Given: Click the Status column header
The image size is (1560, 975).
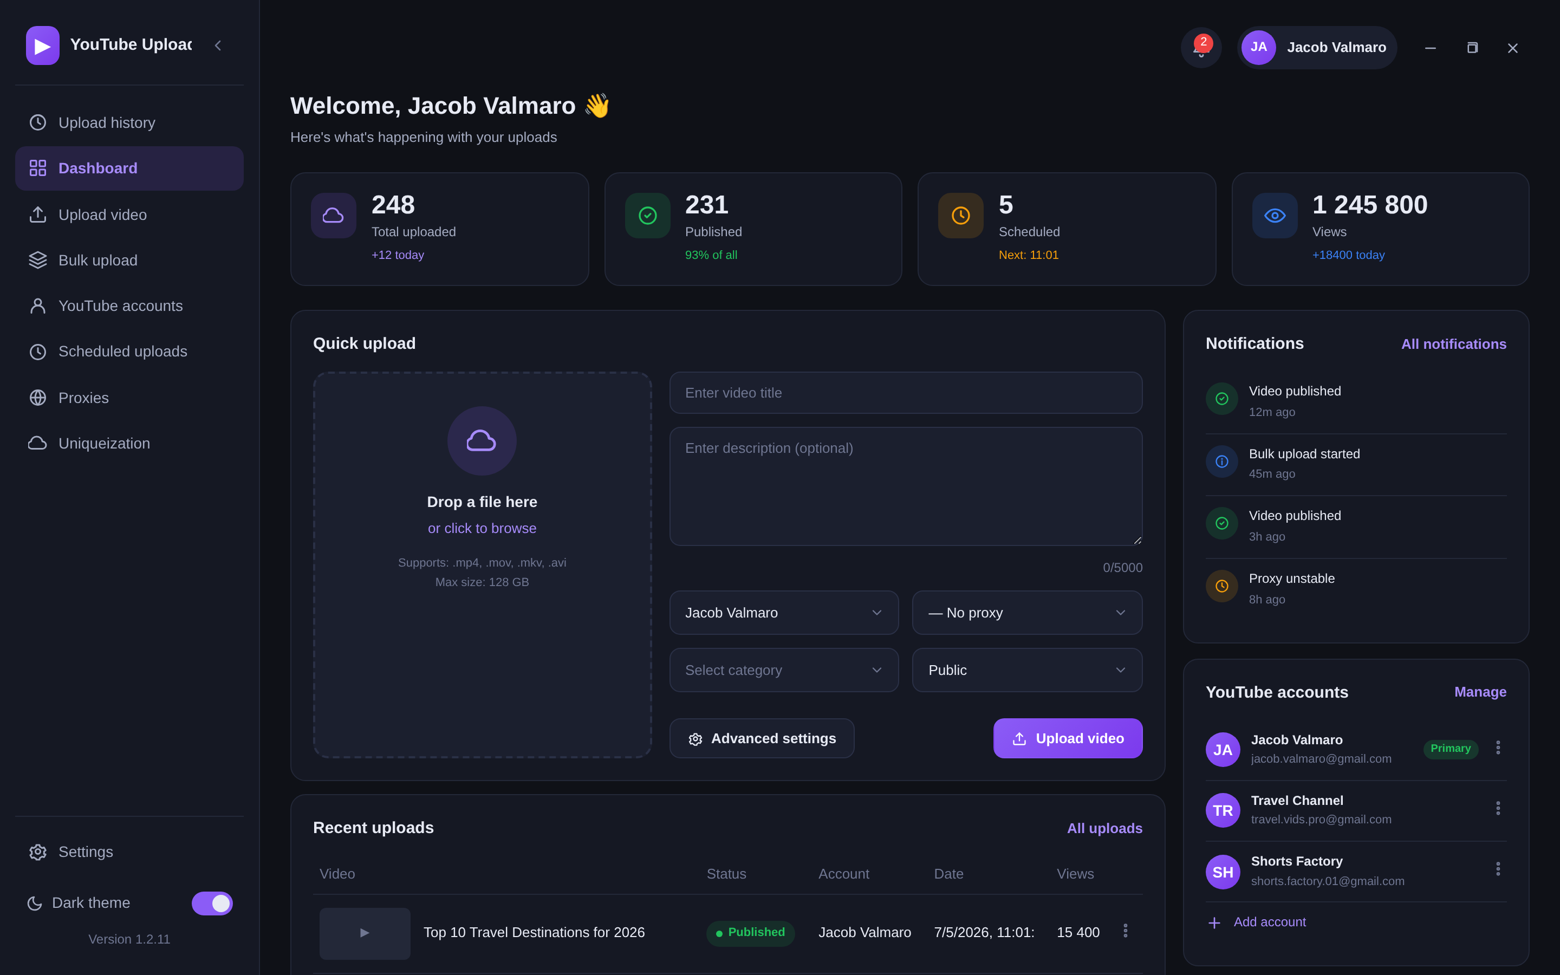Looking at the screenshot, I should click(726, 874).
